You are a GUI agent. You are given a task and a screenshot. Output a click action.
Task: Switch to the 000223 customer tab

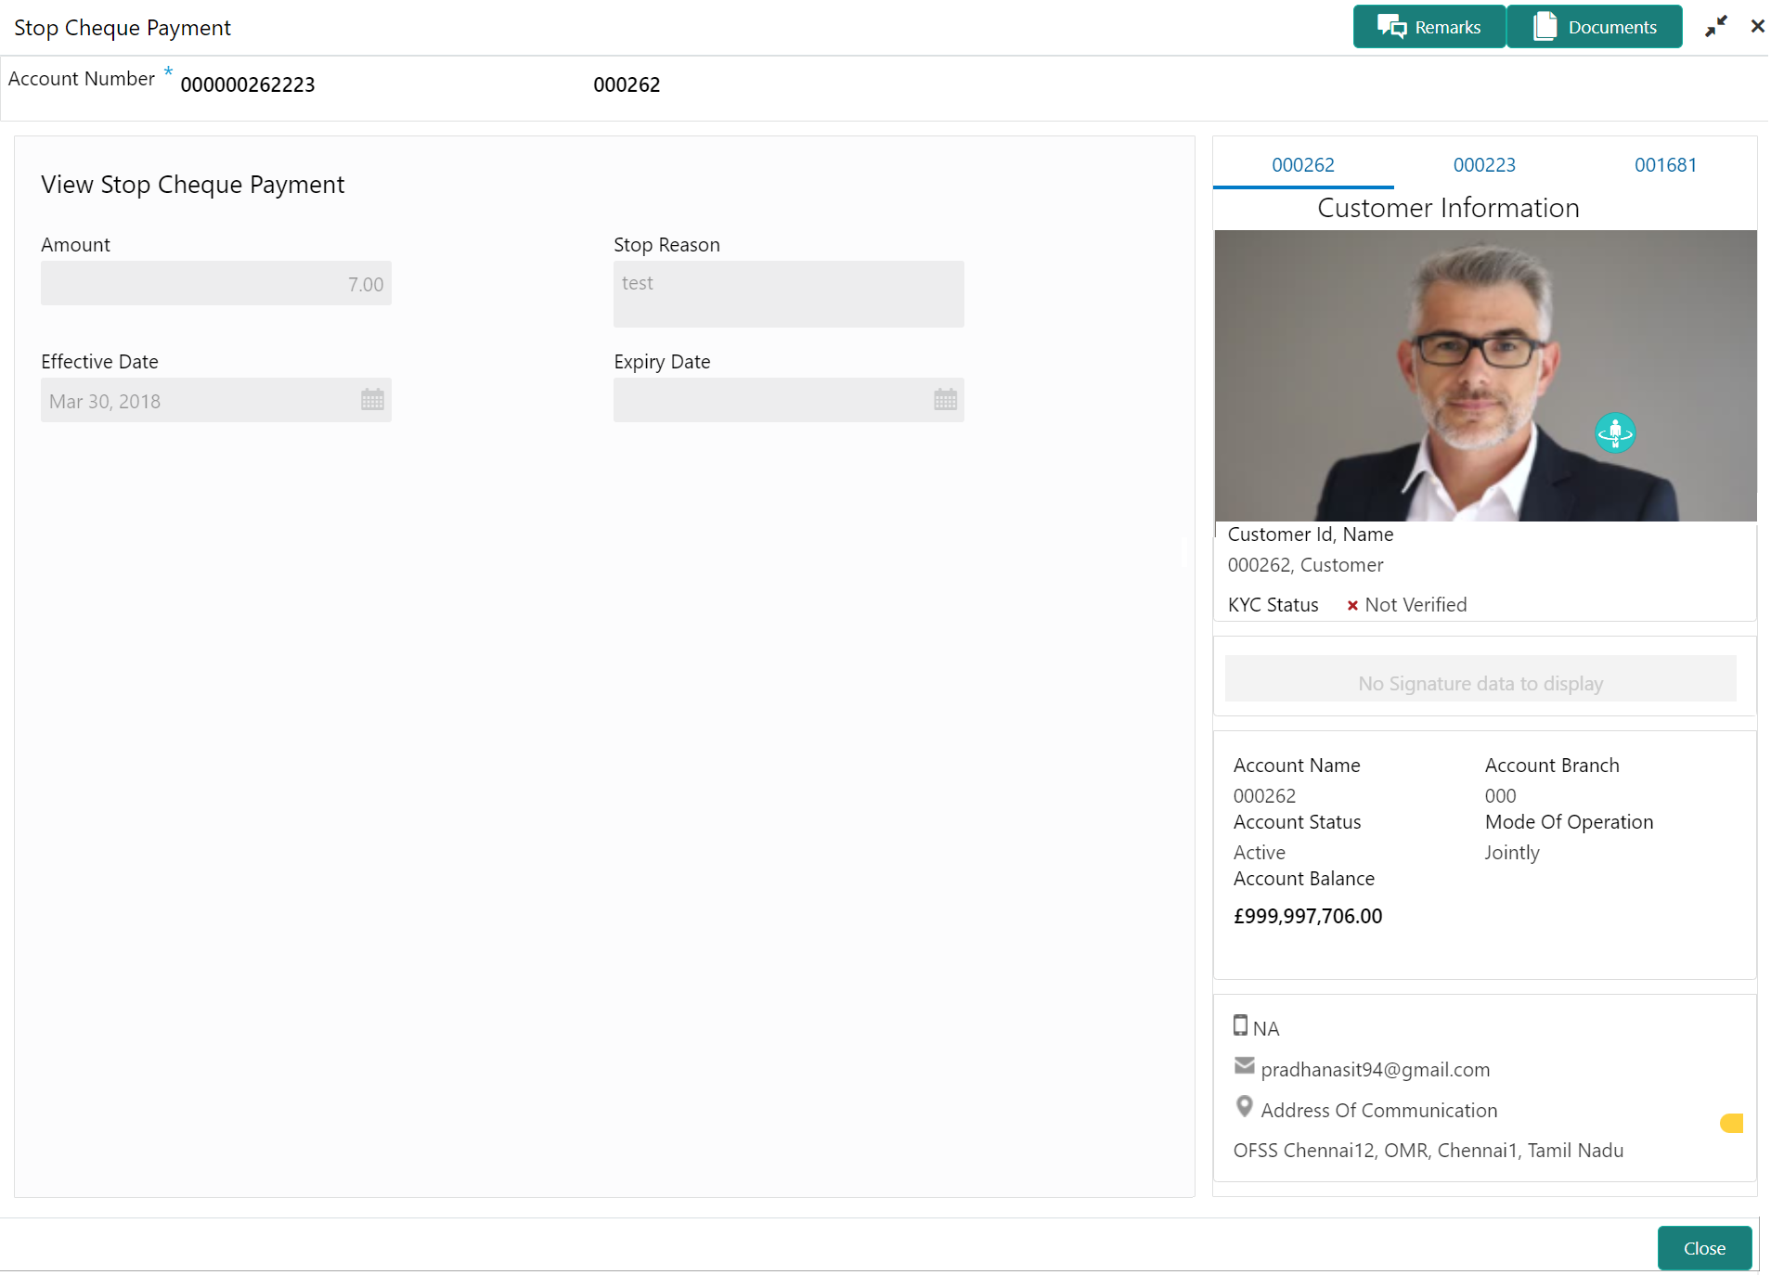pos(1484,165)
